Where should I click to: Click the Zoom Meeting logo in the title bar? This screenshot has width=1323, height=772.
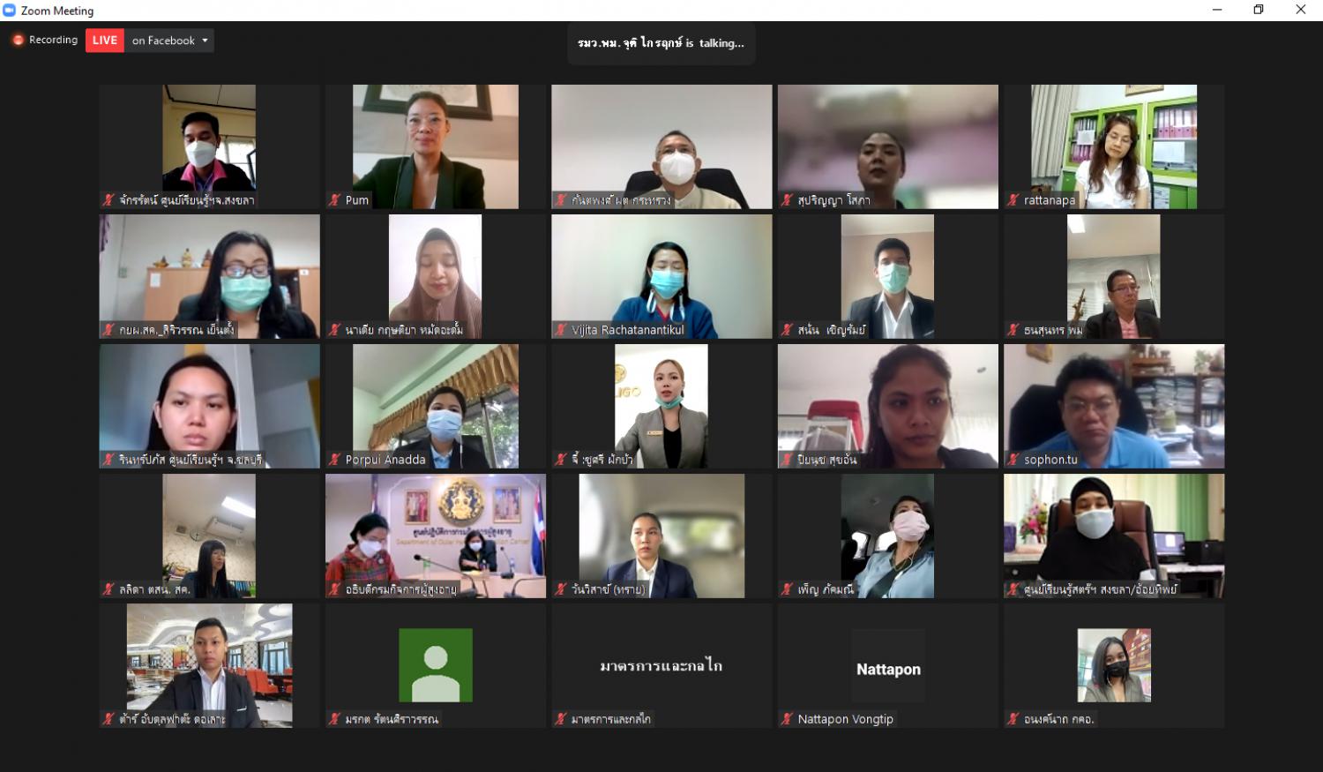pyautogui.click(x=10, y=11)
